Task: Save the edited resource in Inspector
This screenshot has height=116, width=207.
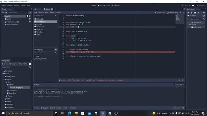Action: pos(195,13)
